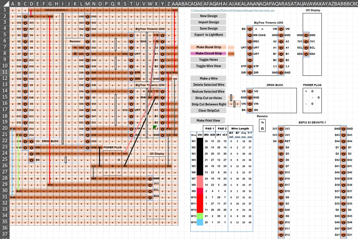The height and width of the screenshot is (239, 358).
Task: Open the one motor.xlsx file path link
Action: pos(233,11)
